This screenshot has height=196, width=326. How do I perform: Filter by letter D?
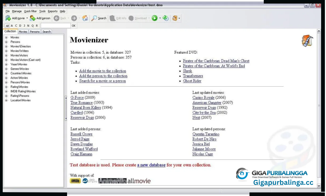pos(20,26)
